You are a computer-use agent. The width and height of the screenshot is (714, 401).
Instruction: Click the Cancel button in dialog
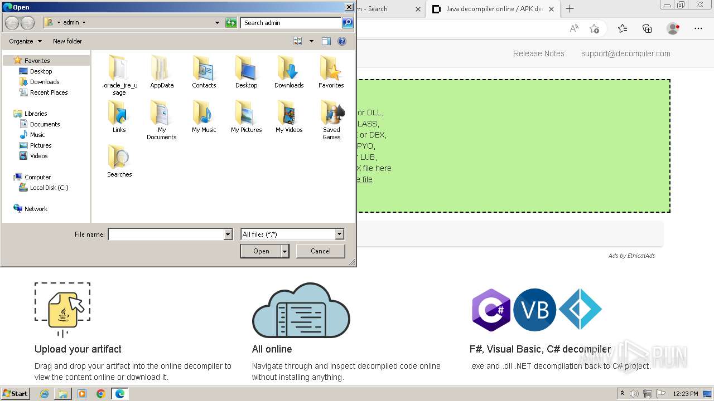click(x=321, y=251)
